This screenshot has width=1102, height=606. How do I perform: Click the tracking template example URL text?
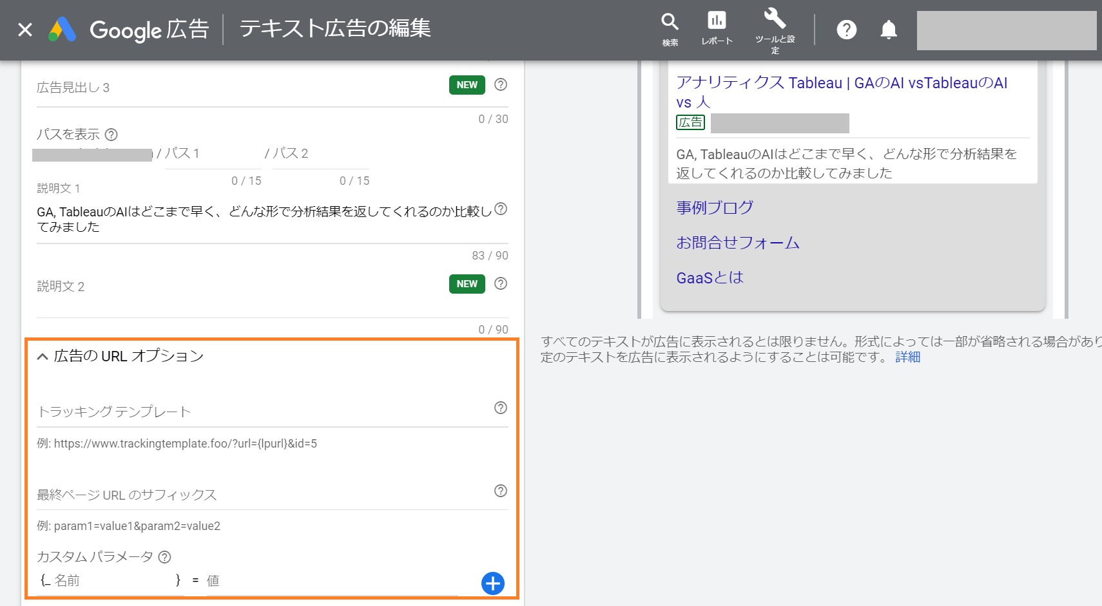(x=186, y=444)
